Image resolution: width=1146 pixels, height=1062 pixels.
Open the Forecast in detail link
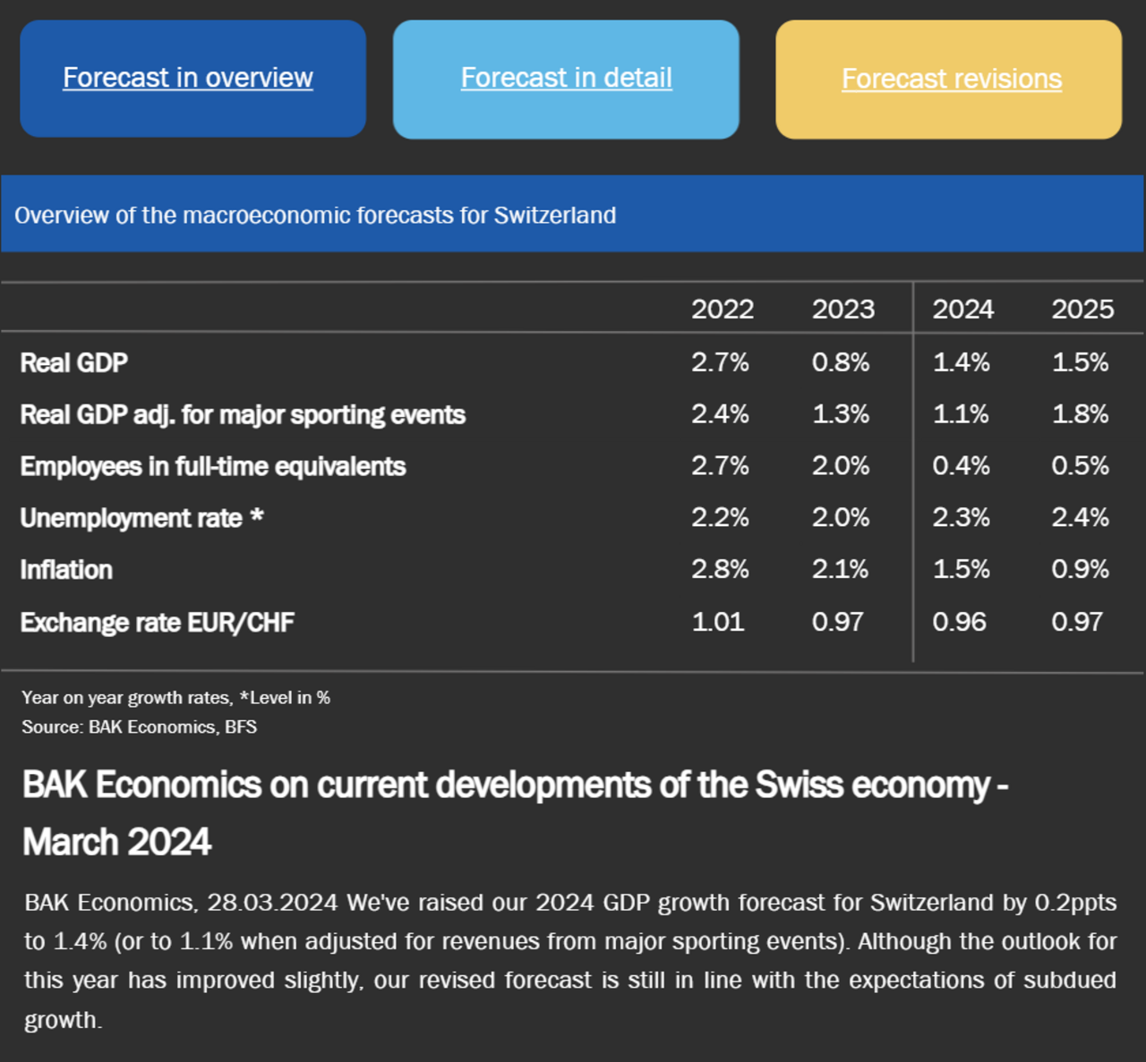pos(566,78)
